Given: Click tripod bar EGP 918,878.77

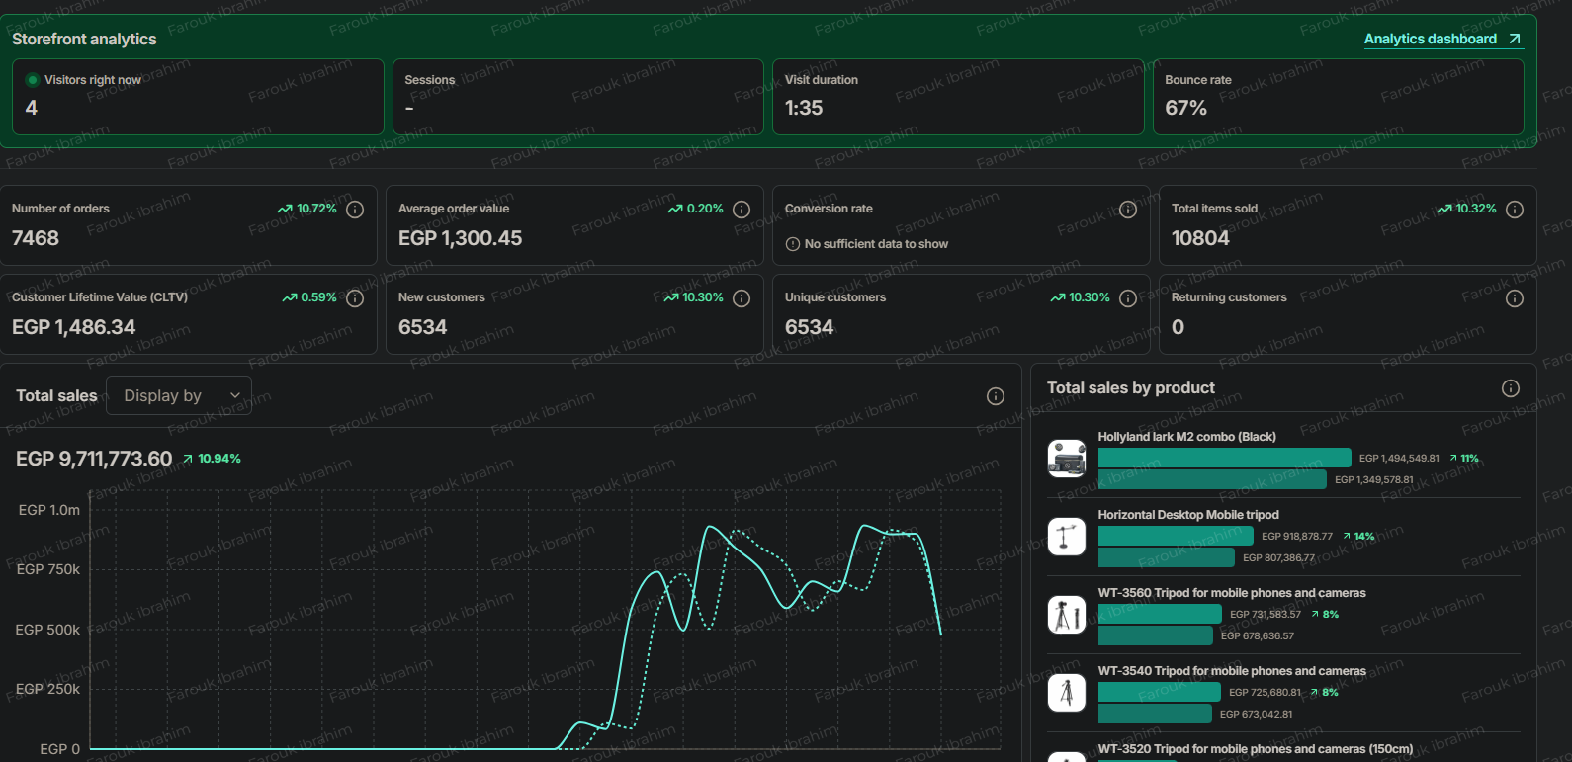Looking at the screenshot, I should coord(1176,536).
